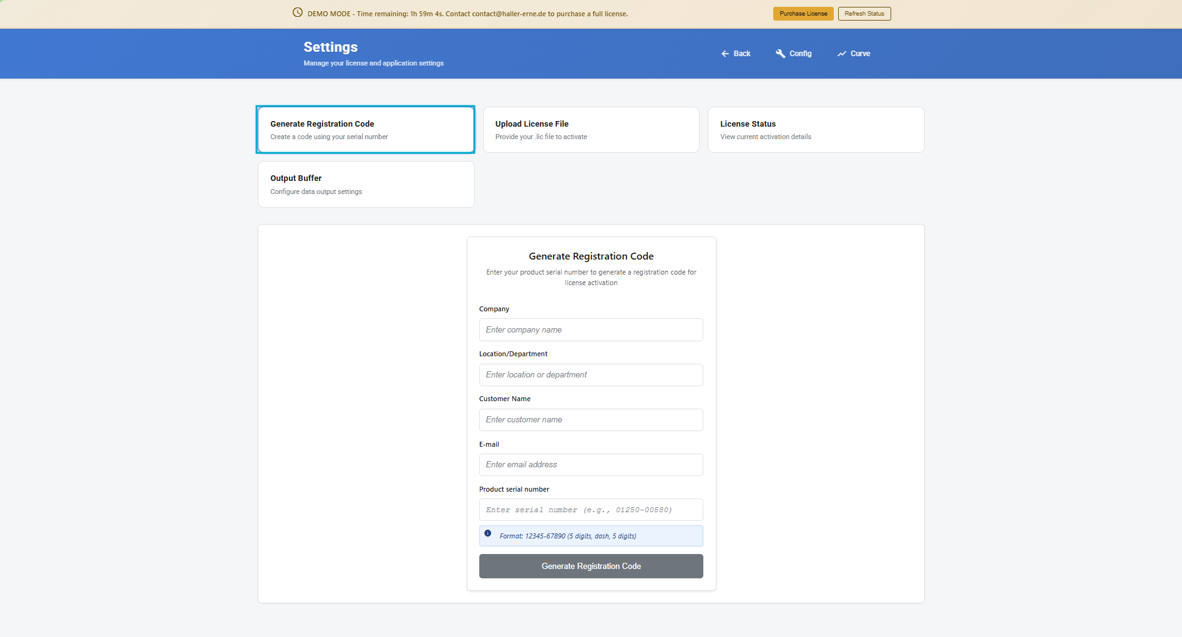This screenshot has width=1182, height=637.
Task: Click the 'Location/Department' label
Action: tap(513, 354)
